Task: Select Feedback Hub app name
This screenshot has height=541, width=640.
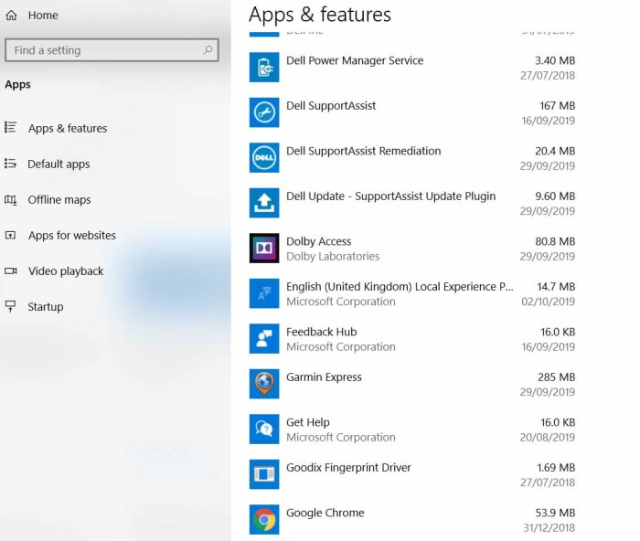Action: 322,332
